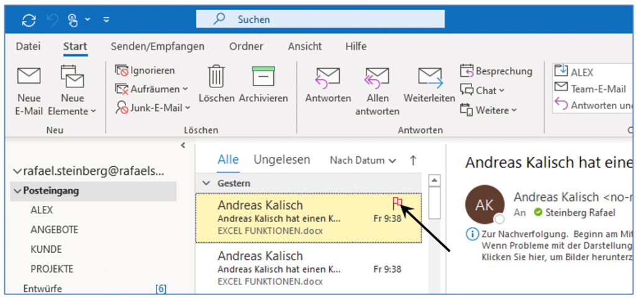Open the Neue Elemente dropdown
The image size is (636, 300).
point(72,91)
